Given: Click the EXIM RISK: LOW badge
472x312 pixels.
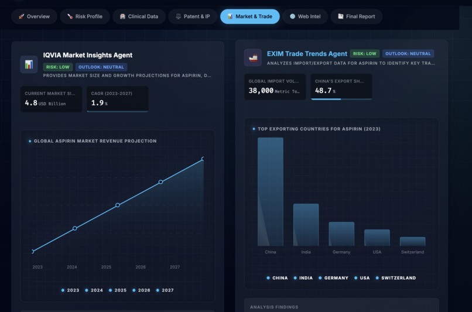Looking at the screenshot, I should [x=364, y=53].
